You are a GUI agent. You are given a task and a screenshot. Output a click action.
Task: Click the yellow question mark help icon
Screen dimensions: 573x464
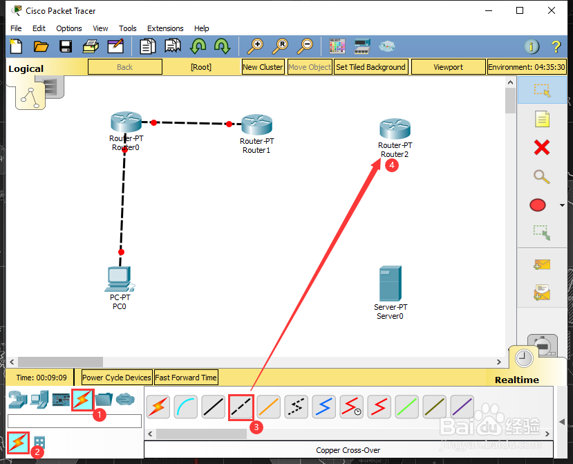coord(556,46)
